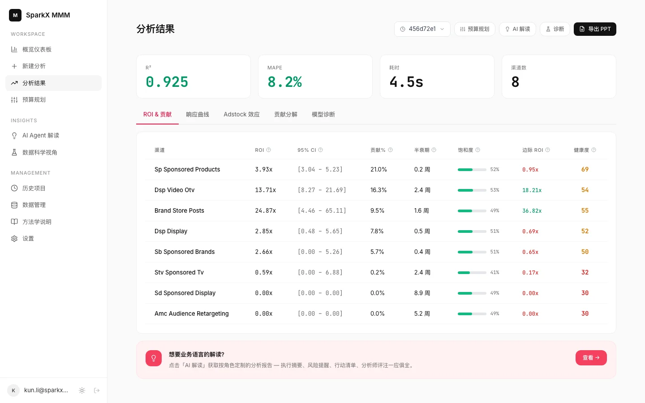Screen dimensions: 645x403
Task: Click the gear icon for 设置
Action: (14, 239)
